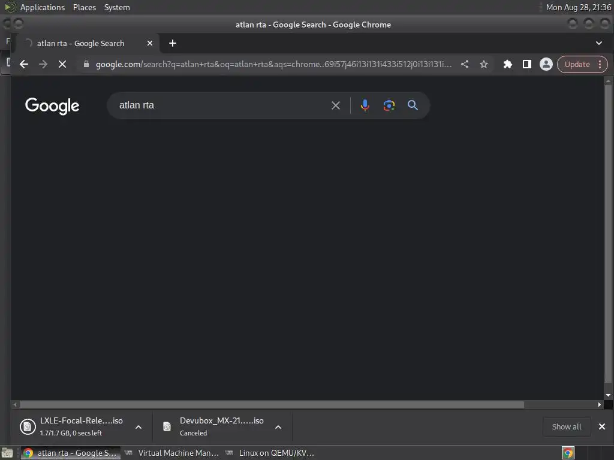
Task: Click the Chrome icon in the system tray
Action: (568, 453)
